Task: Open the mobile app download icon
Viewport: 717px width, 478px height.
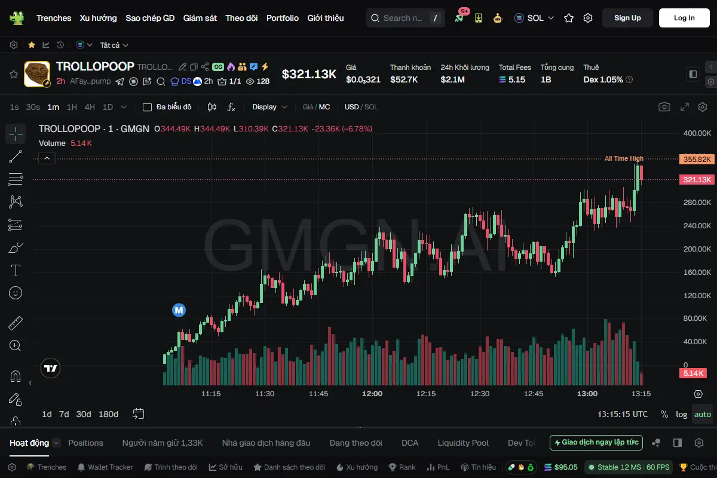Action: pos(479,18)
